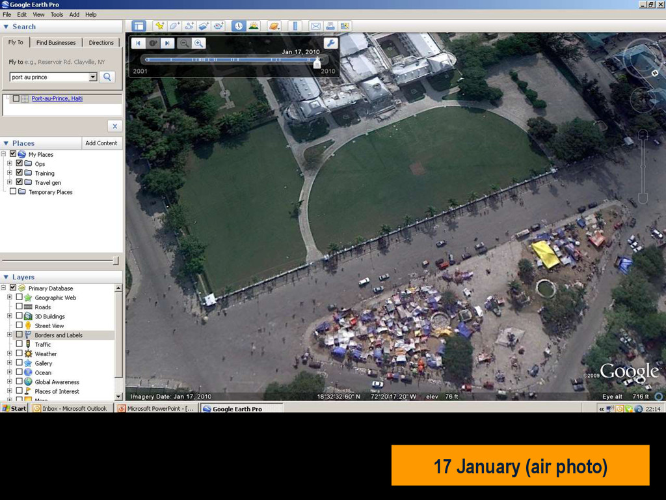Switch to Find Businesses tab
This screenshot has width=666, height=500.
[56, 42]
